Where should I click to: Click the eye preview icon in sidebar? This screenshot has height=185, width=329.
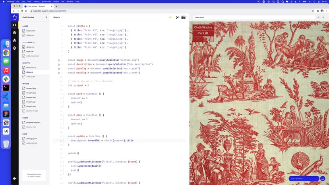coord(15,33)
